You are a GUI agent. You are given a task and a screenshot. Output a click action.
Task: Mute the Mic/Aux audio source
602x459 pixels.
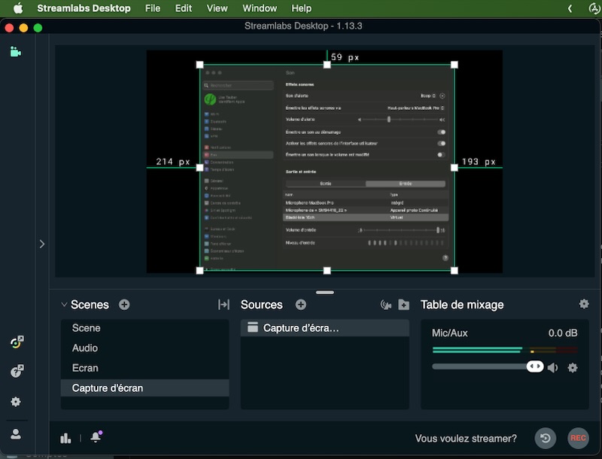click(x=553, y=367)
